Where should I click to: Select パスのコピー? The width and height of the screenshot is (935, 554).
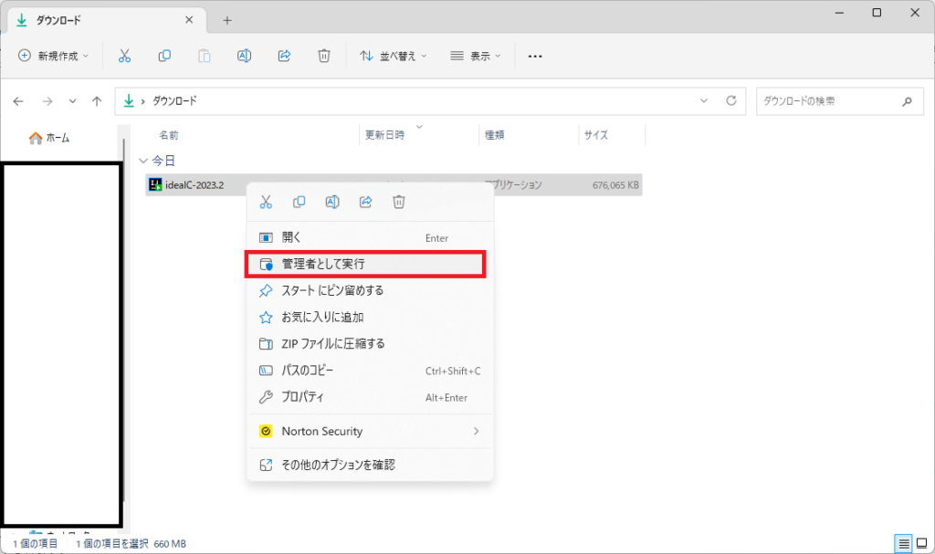370,371
